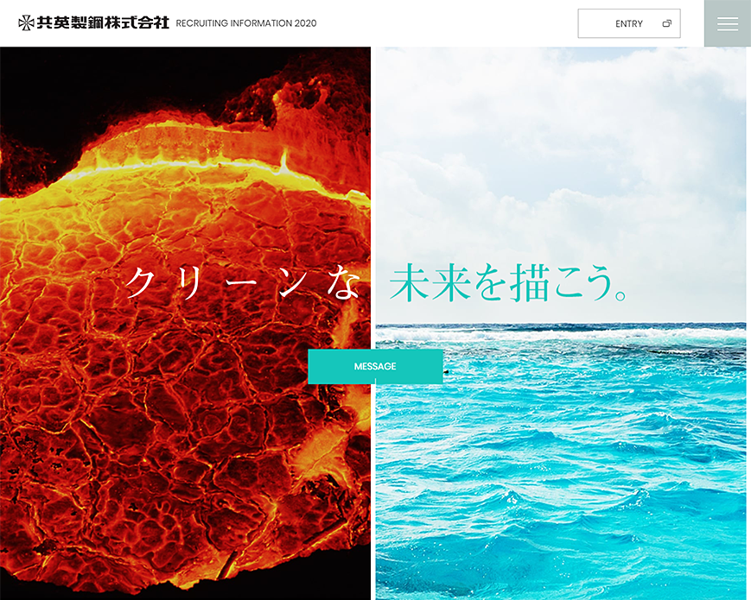Click the RECRUITING INFORMATION 2020 label

[x=245, y=24]
